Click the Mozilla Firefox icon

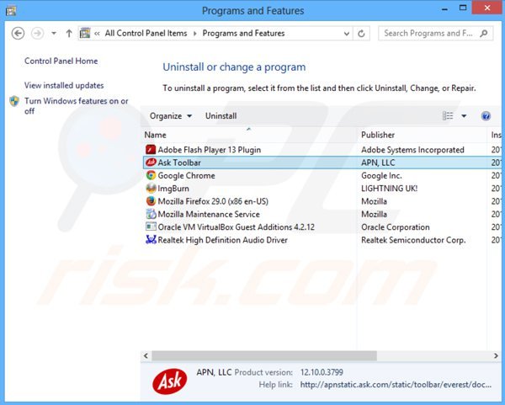click(x=151, y=201)
